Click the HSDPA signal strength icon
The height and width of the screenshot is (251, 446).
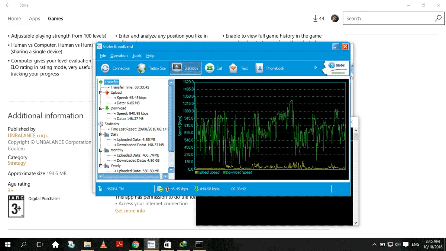pyautogui.click(x=101, y=189)
